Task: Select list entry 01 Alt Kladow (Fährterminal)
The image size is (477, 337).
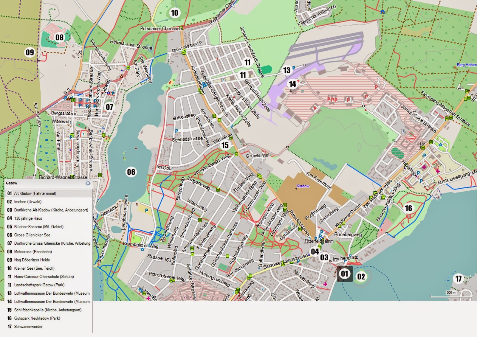Action: [x=48, y=193]
